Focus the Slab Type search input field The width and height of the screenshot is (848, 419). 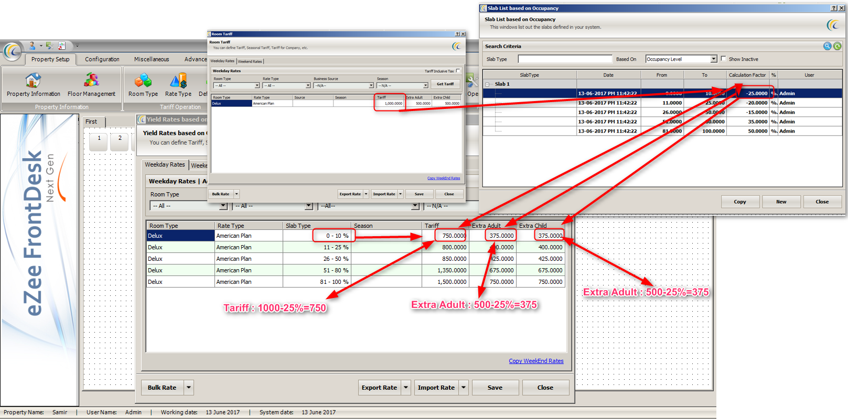pyautogui.click(x=565, y=59)
